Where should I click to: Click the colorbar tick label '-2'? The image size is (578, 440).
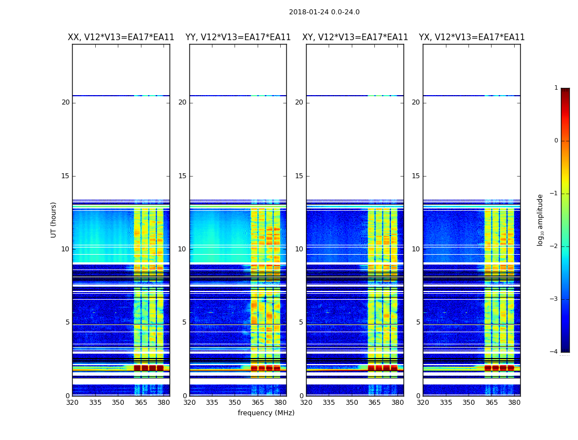click(554, 246)
